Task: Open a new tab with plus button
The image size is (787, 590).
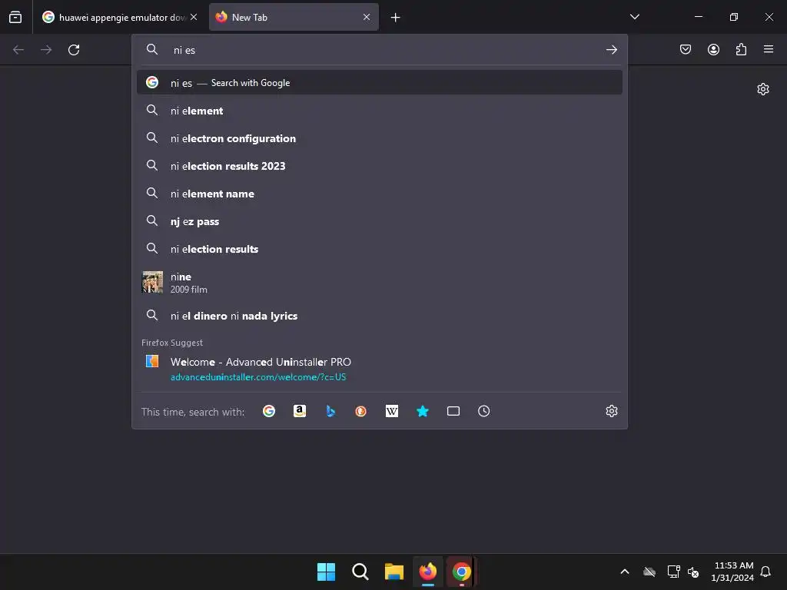Action: [396, 18]
